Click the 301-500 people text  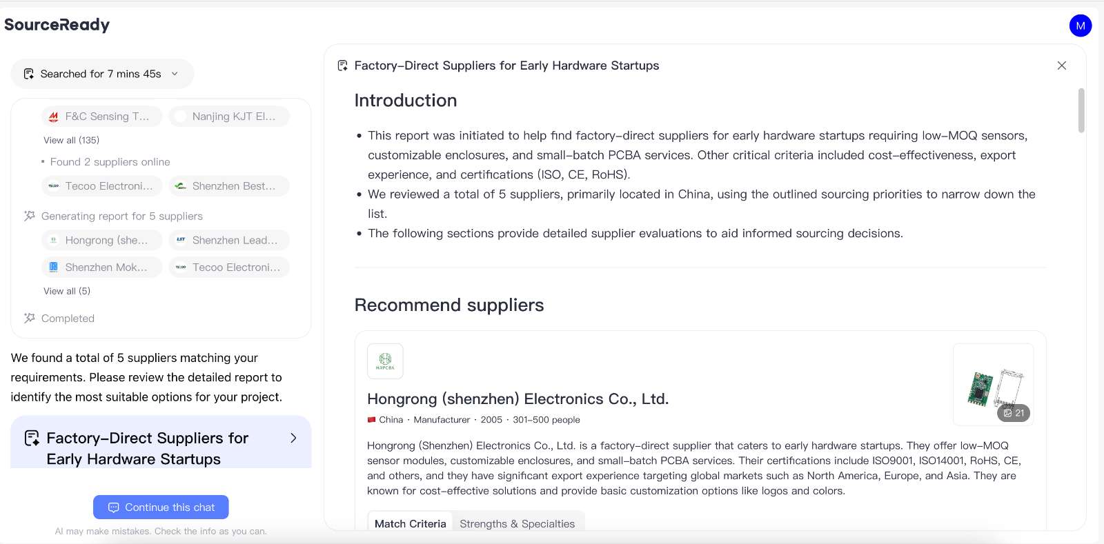coord(546,420)
